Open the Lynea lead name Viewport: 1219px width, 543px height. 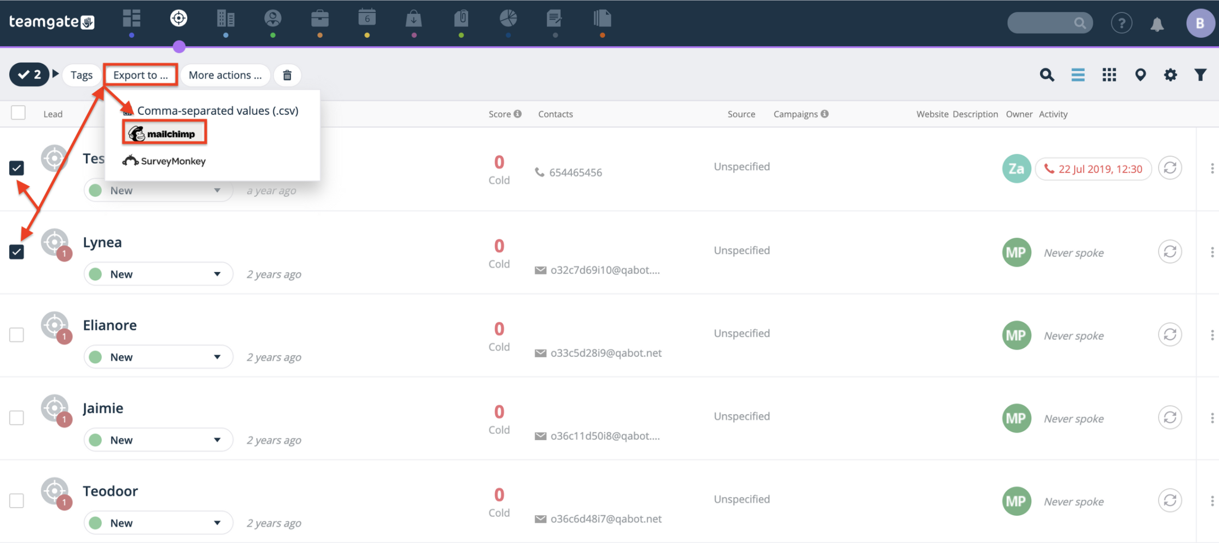(x=102, y=242)
